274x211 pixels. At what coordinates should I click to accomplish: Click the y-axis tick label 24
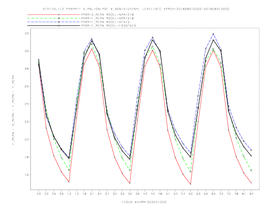click(27, 104)
